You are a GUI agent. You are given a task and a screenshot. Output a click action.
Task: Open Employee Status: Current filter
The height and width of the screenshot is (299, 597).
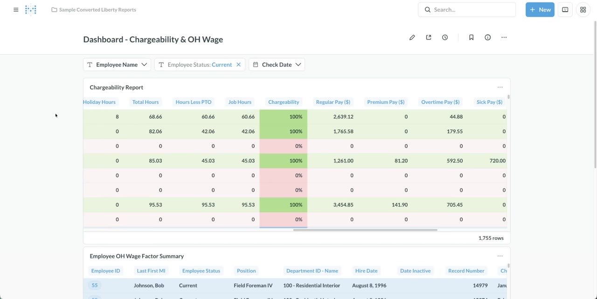(x=200, y=65)
